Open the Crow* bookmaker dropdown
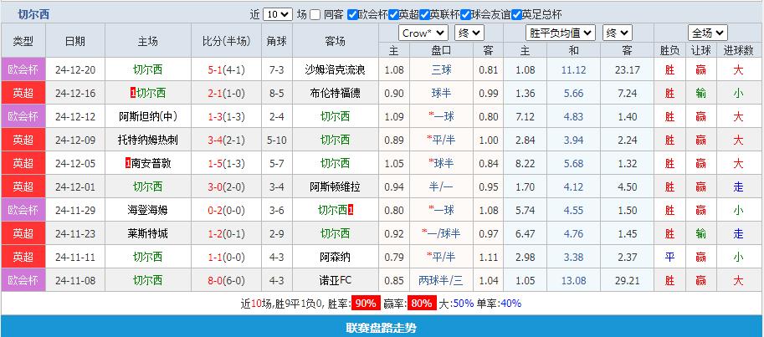Viewport: 764px width, 337px height. click(423, 33)
